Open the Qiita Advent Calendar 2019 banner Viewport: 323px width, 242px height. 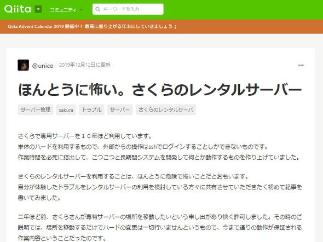click(92, 26)
